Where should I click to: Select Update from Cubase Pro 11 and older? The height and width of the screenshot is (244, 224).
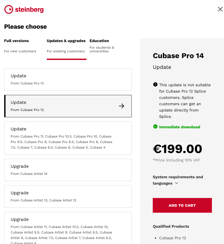tap(68, 138)
